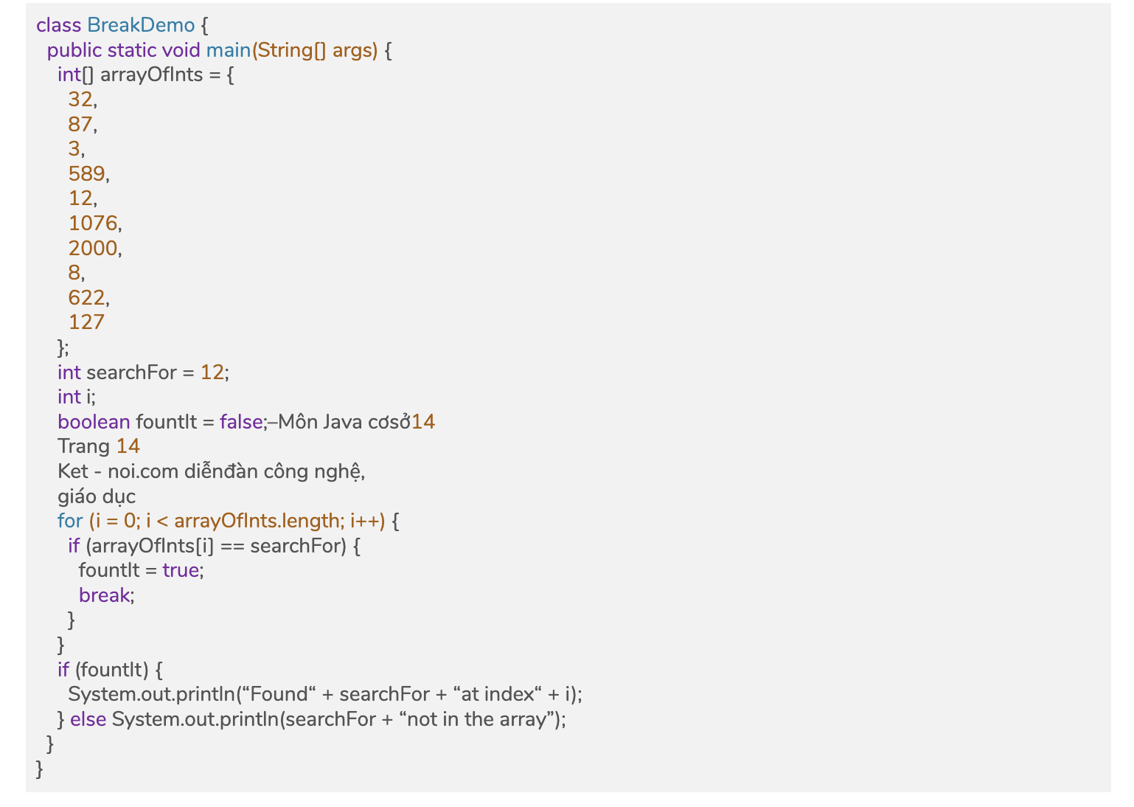The width and height of the screenshot is (1134, 807).
Task: Click the for keyword in the loop
Action: [70, 521]
